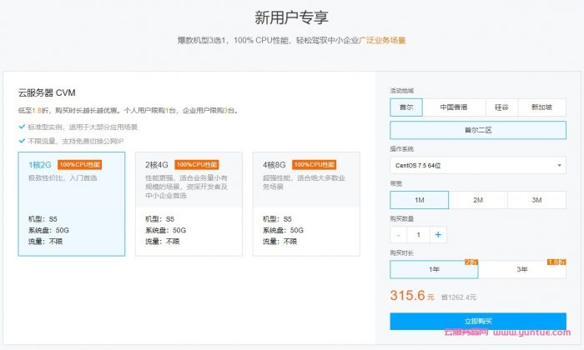Click the minus icon to decrease purchase quantity
Image resolution: width=584 pixels, height=350 pixels.
[399, 235]
